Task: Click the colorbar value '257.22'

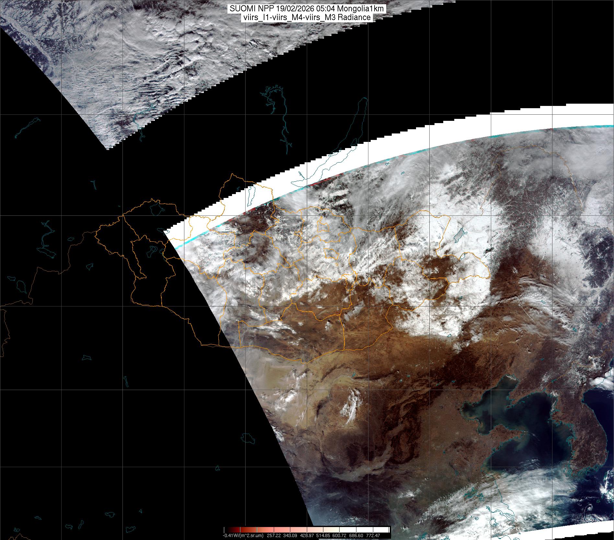Action: point(274,535)
